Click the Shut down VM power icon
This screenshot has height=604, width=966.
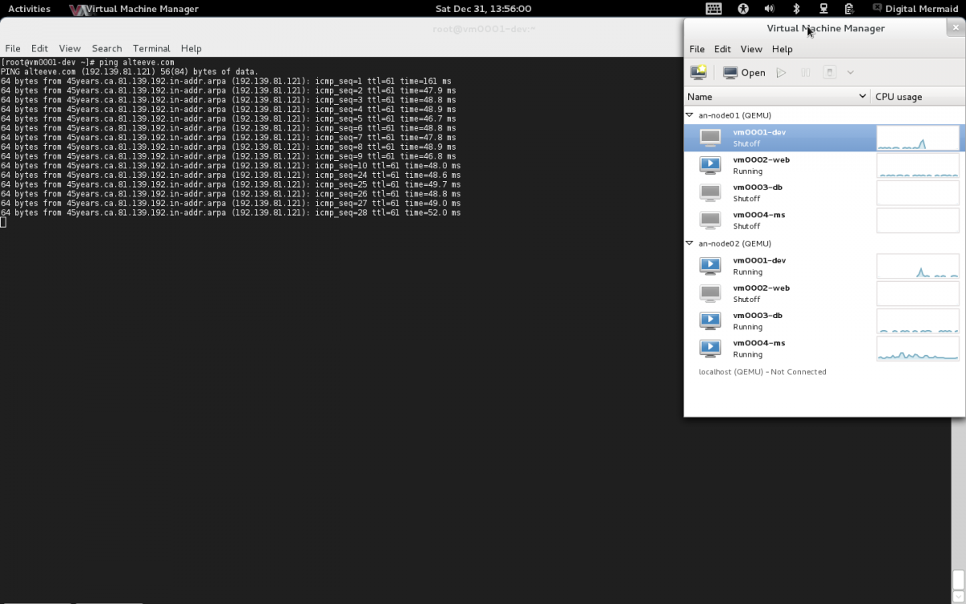(x=829, y=72)
